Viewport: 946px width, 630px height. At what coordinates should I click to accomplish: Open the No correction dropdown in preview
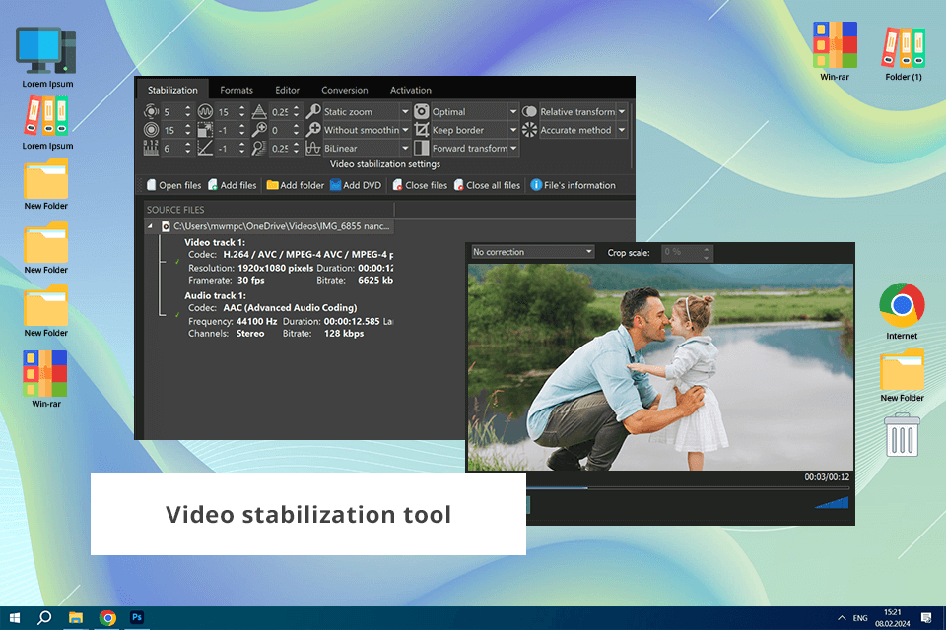(533, 252)
